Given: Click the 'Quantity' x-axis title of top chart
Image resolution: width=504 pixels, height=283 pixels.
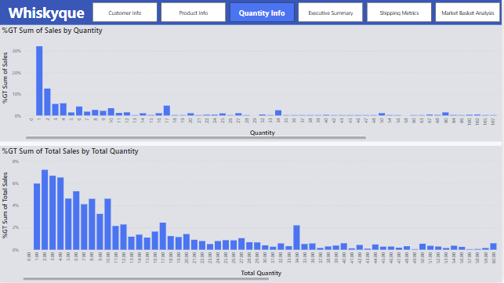Looking at the screenshot, I should pyautogui.click(x=263, y=132).
